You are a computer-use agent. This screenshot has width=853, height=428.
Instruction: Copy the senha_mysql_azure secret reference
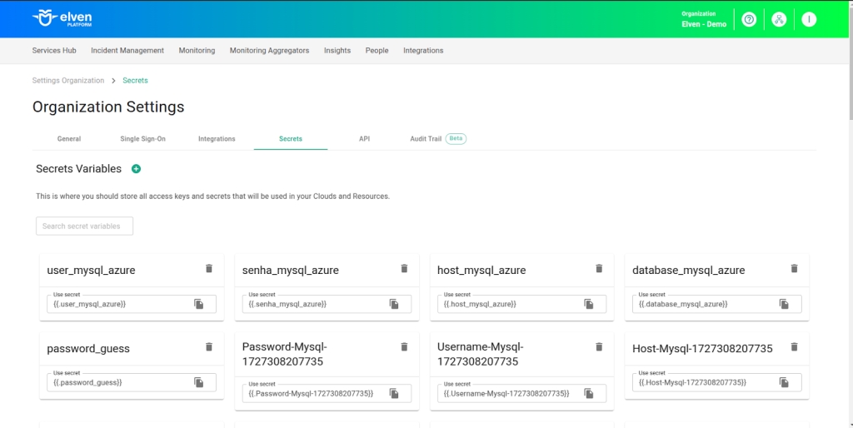point(394,304)
